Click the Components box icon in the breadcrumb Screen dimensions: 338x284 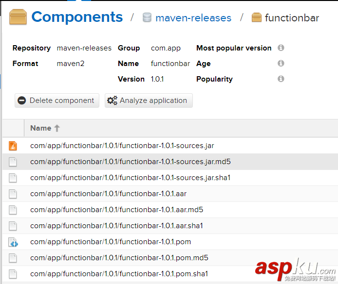coord(18,17)
